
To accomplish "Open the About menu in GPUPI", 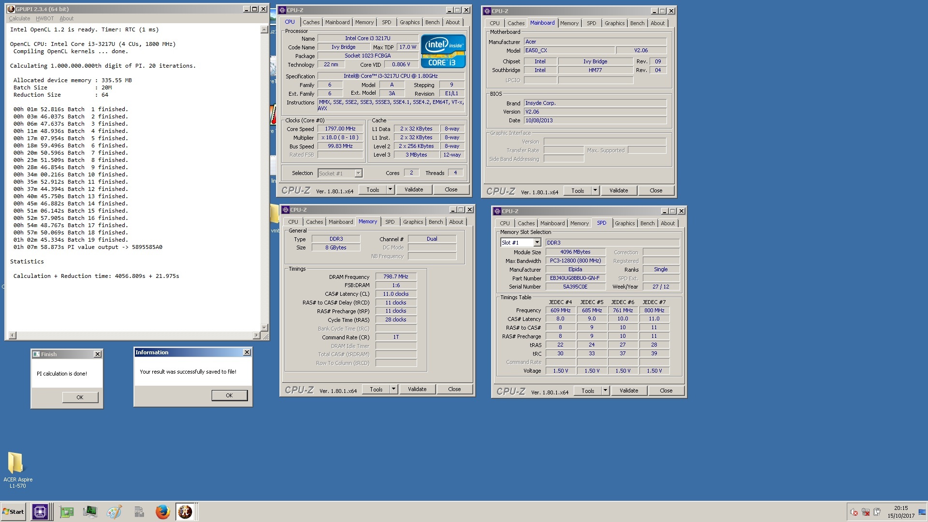I will (x=67, y=18).
